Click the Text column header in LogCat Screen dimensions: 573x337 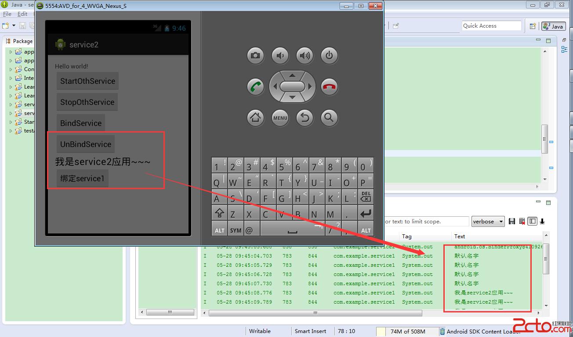click(460, 237)
